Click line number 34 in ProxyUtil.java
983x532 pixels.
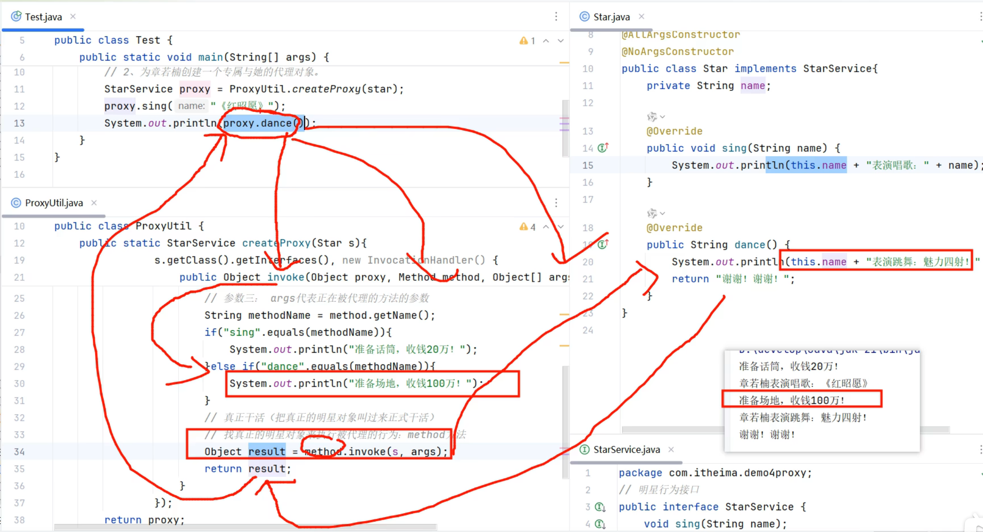[x=19, y=452]
